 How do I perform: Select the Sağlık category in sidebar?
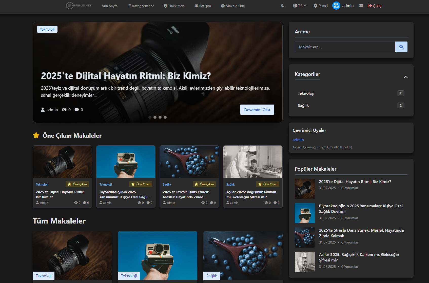[x=303, y=106]
